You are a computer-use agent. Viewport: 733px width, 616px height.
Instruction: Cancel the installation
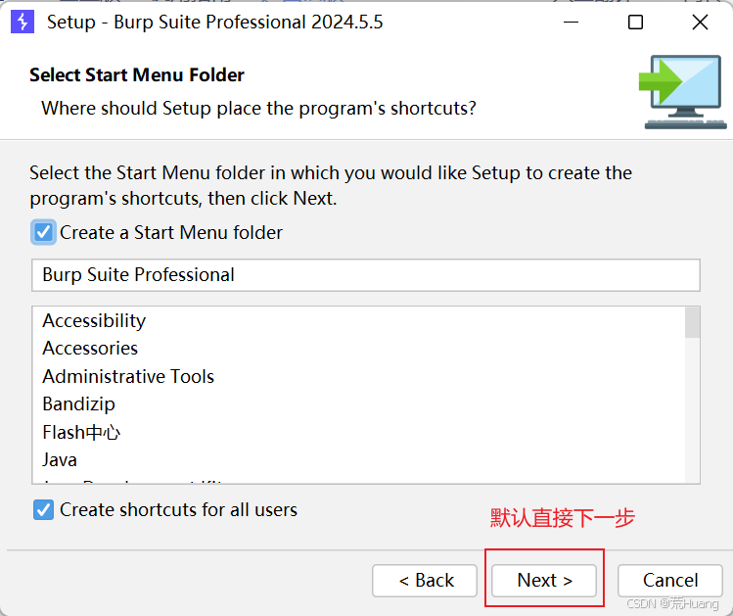[670, 581]
